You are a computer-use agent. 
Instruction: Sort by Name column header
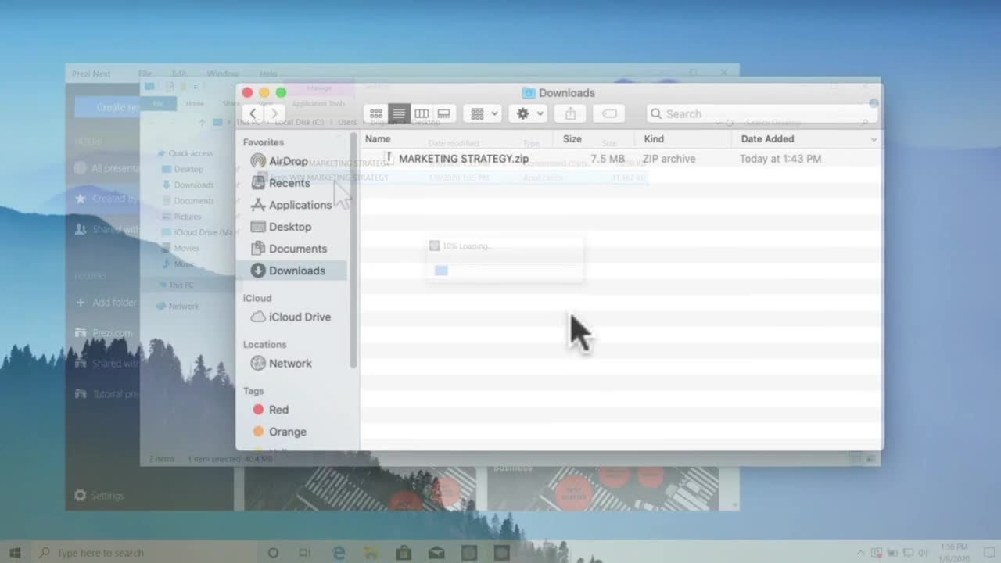(379, 139)
